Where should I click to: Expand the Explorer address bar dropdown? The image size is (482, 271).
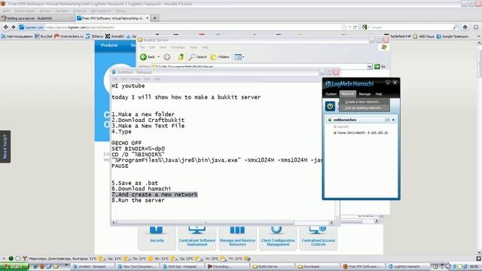click(370, 66)
